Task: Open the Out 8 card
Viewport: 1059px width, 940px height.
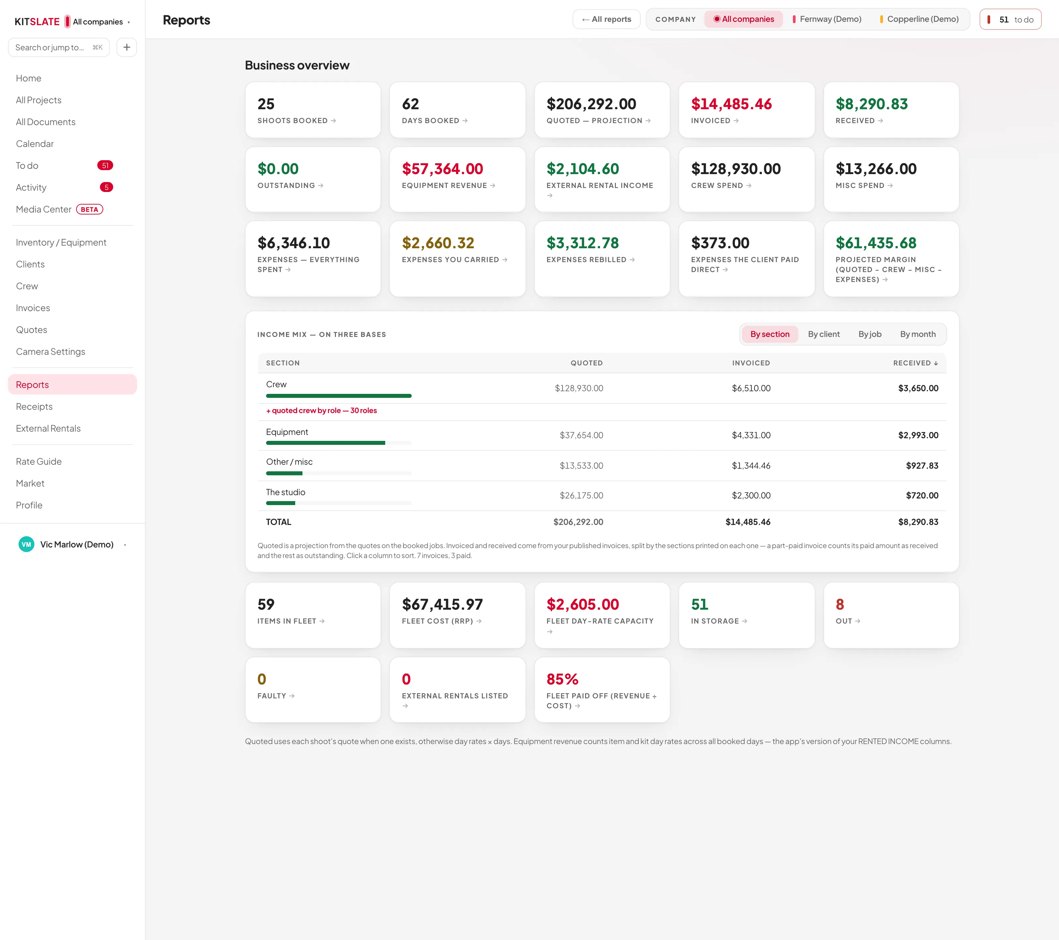Action: click(x=891, y=615)
